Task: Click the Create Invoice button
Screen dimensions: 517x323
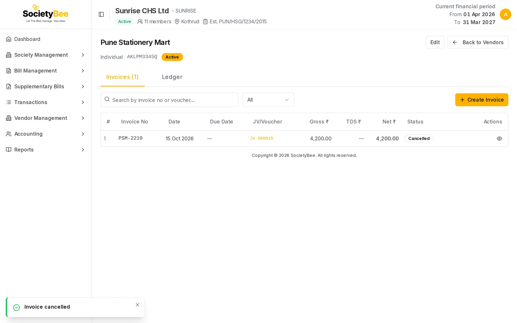Action: pyautogui.click(x=481, y=100)
